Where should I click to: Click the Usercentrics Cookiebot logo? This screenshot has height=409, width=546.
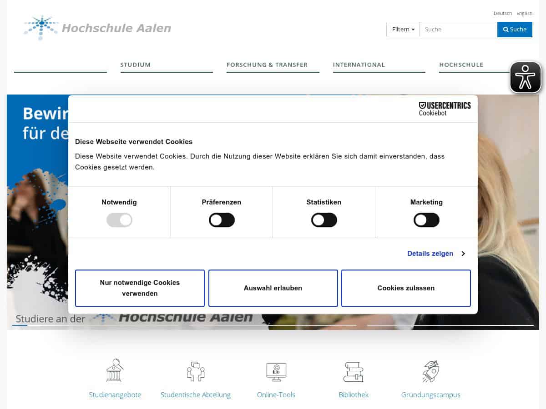[445, 109]
